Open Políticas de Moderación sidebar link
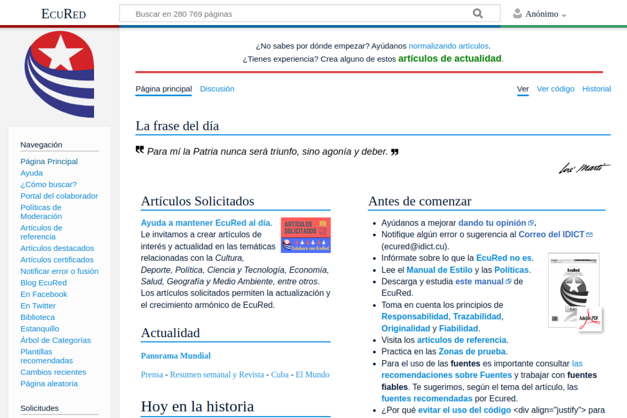Image resolution: width=627 pixels, height=418 pixels. [41, 212]
